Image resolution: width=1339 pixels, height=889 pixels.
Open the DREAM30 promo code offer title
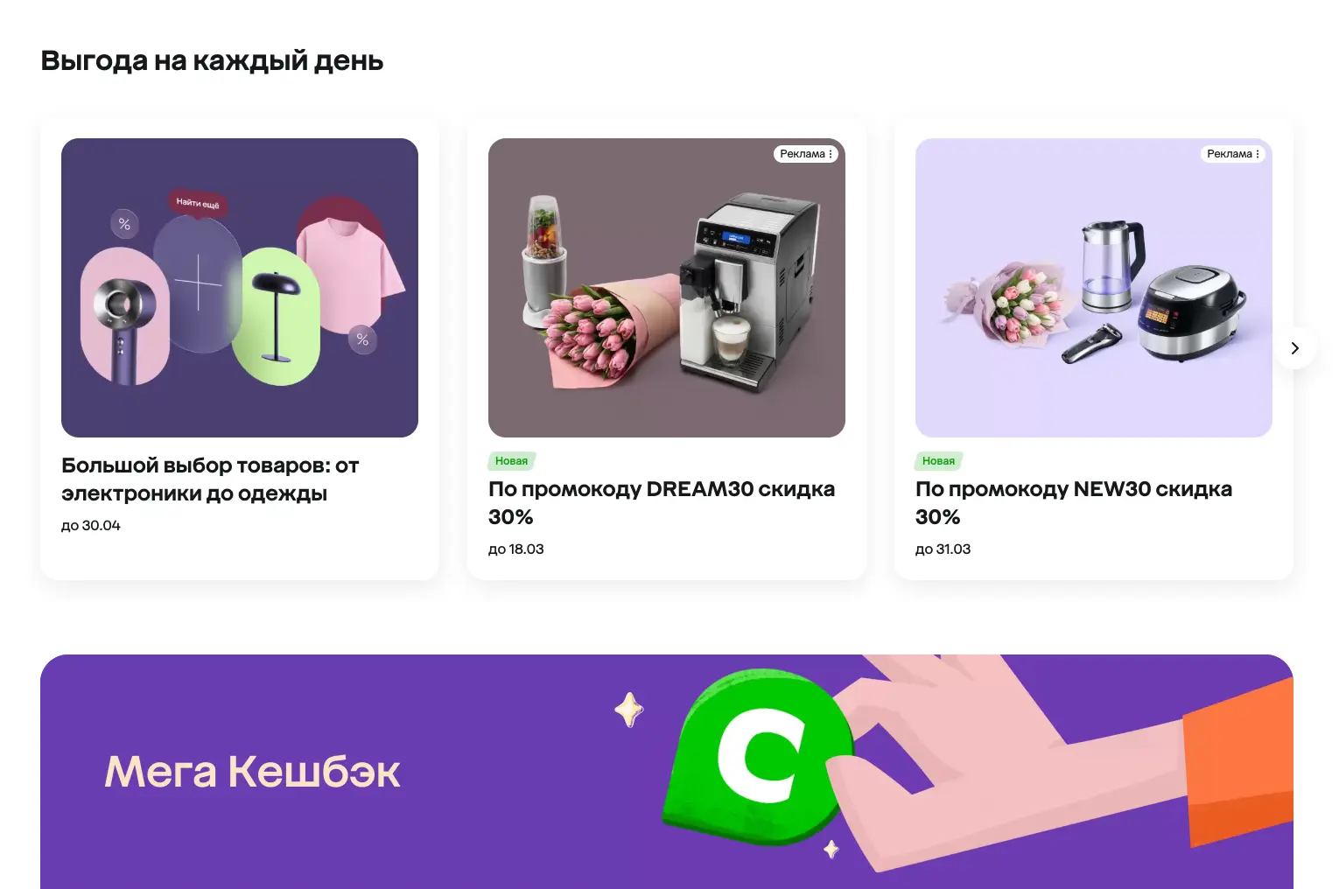(x=662, y=503)
